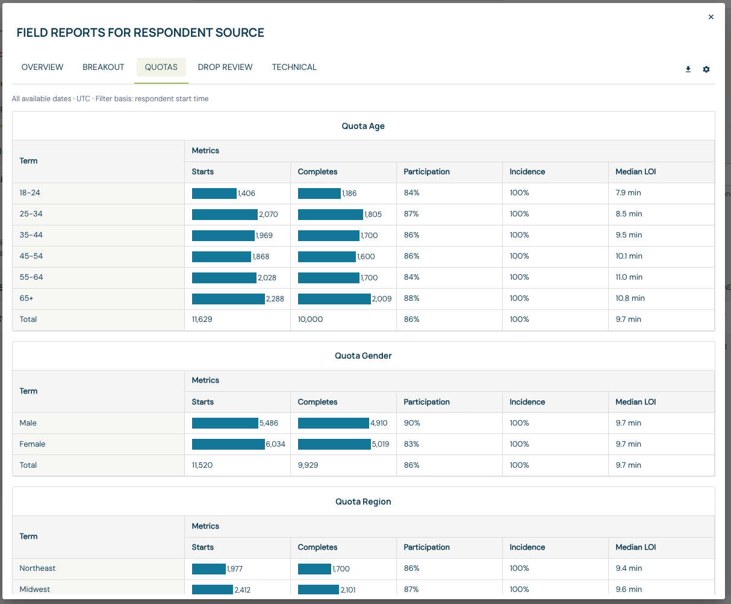Viewport: 731px width, 604px height.
Task: Click the Starts bar for Male
Action: pos(225,423)
